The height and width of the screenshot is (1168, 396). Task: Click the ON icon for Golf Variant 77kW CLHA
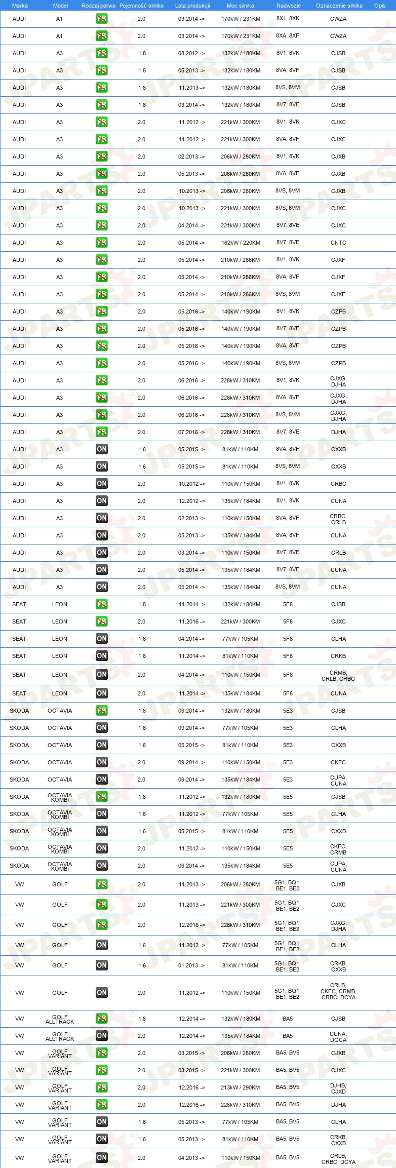coord(102,1122)
